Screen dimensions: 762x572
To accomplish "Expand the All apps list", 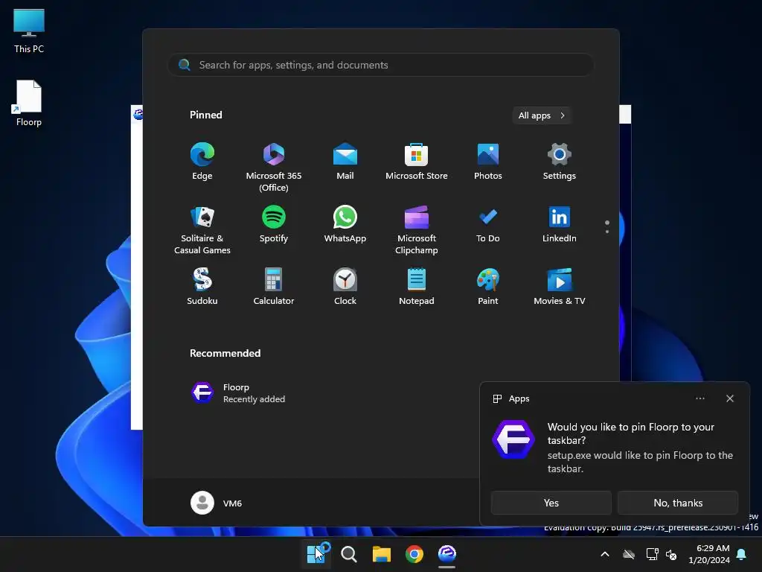I will coord(542,115).
